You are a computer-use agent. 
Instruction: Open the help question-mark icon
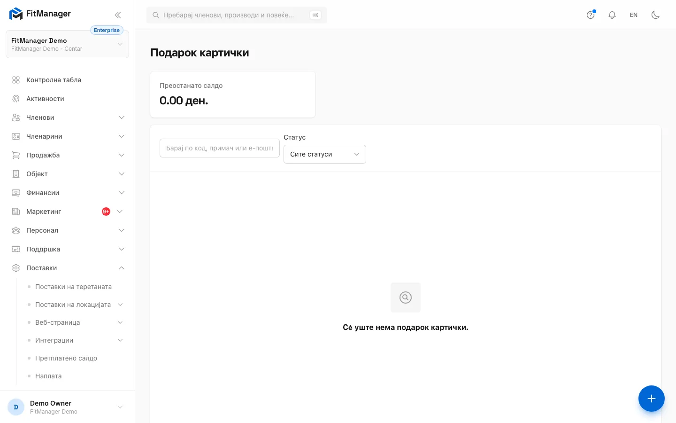(x=591, y=15)
